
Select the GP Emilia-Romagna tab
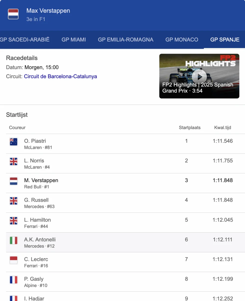125,40
